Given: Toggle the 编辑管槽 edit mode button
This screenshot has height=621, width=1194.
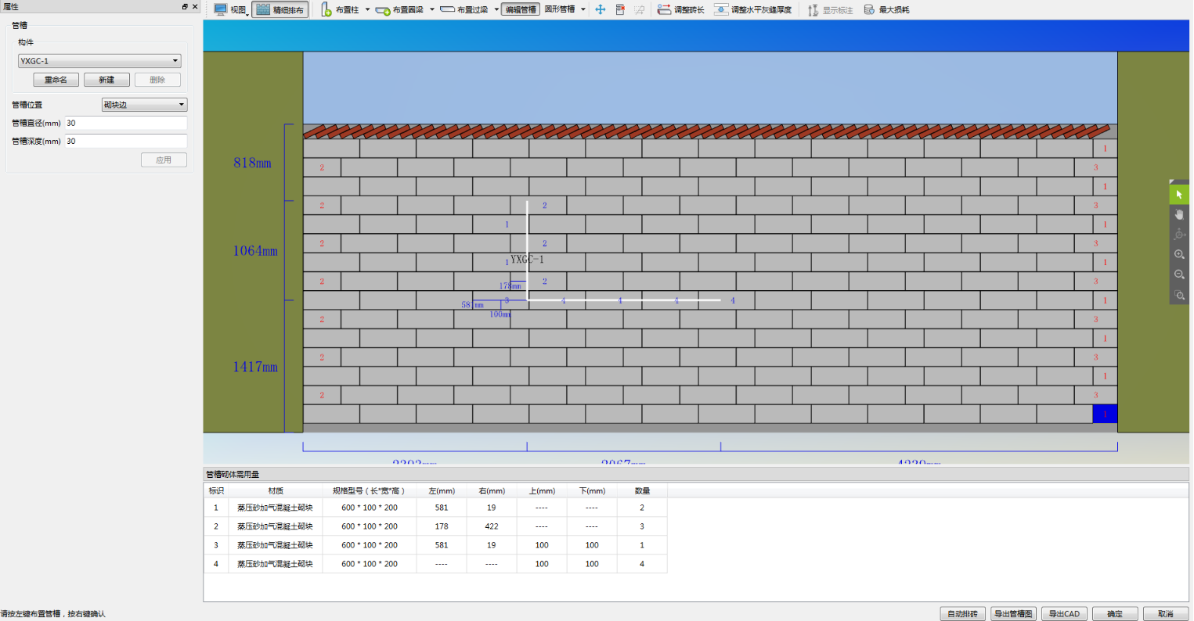Looking at the screenshot, I should point(521,9).
